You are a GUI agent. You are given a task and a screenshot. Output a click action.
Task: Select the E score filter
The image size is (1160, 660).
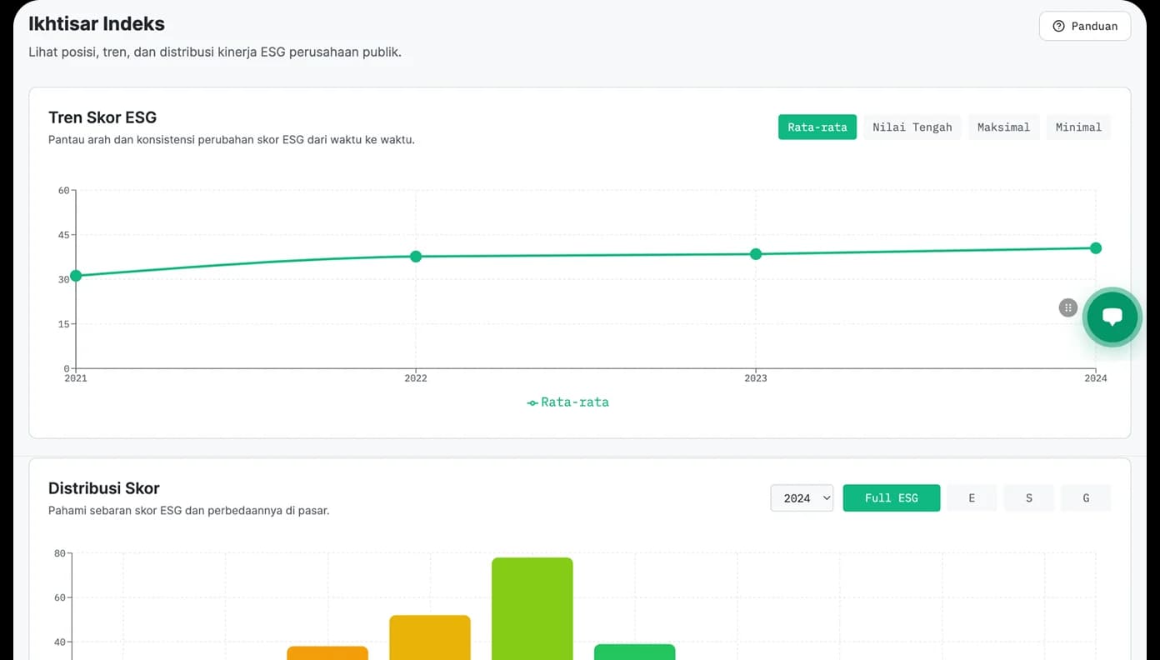[972, 497]
